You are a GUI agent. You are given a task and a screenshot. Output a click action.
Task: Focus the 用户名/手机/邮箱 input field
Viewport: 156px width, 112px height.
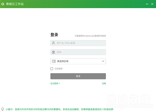coord(78,43)
